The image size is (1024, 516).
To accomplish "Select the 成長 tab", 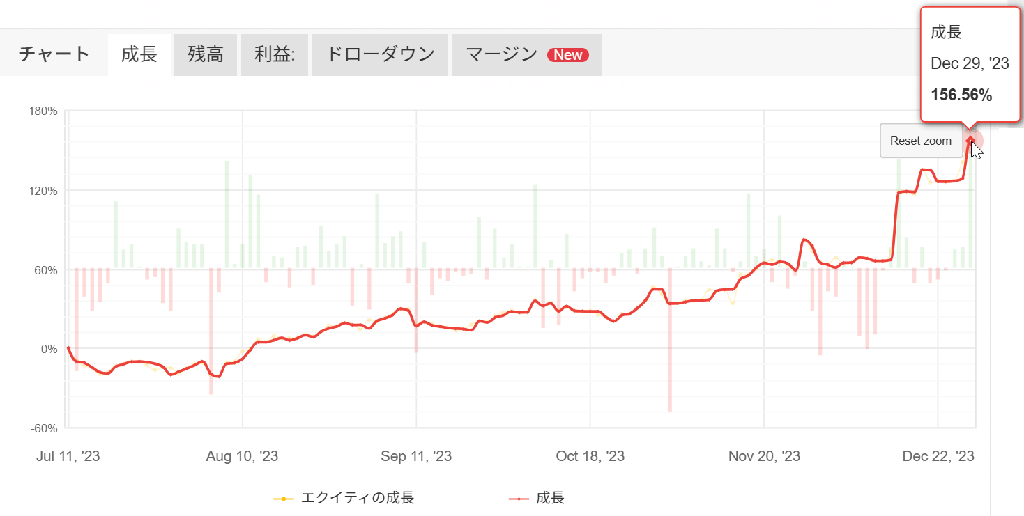I will (139, 54).
